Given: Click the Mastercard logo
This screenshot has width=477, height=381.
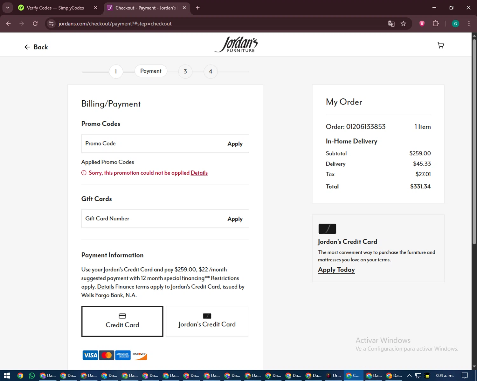Looking at the screenshot, I should pos(107,355).
